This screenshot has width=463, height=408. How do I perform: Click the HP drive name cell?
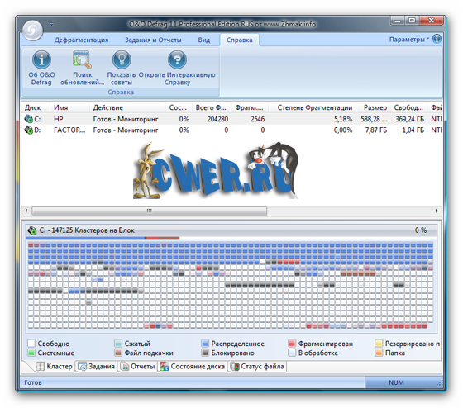click(x=59, y=119)
